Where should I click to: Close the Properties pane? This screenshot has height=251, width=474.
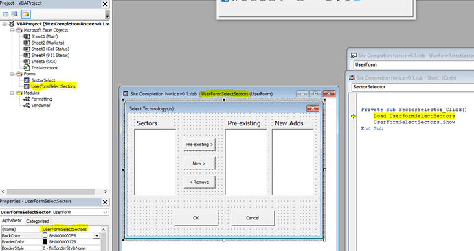(x=105, y=202)
